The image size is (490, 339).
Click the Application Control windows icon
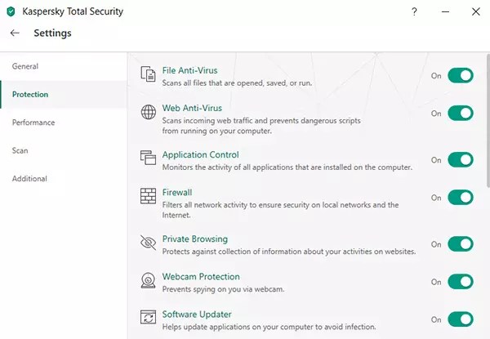(149, 158)
